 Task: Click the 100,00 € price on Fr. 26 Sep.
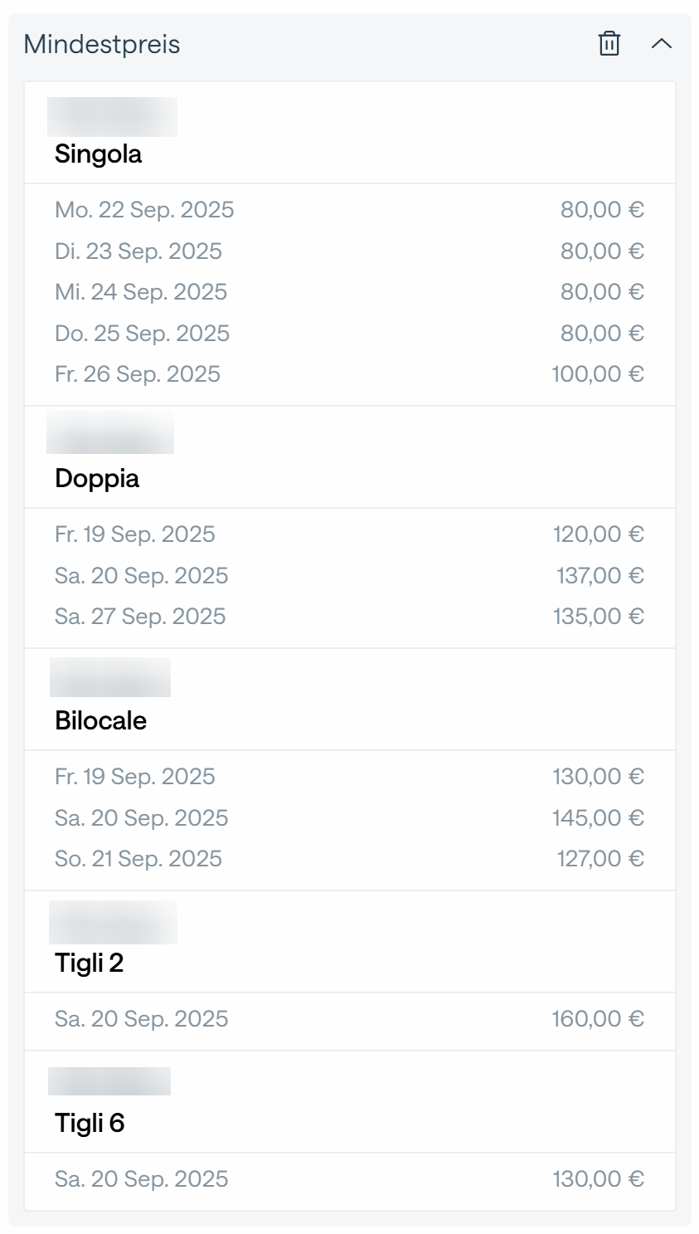pos(598,374)
